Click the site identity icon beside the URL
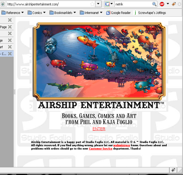 [3, 4]
